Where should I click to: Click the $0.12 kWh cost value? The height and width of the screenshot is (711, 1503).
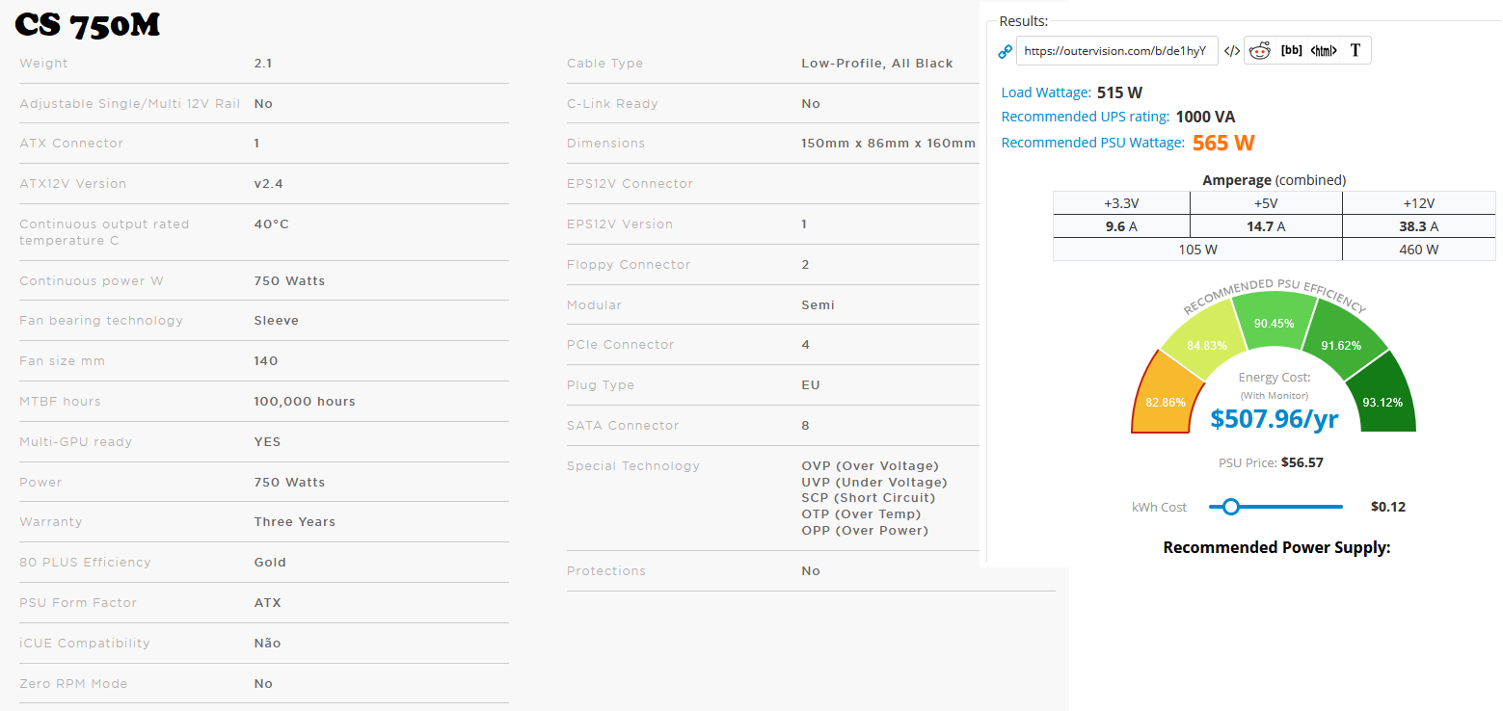coord(1388,507)
